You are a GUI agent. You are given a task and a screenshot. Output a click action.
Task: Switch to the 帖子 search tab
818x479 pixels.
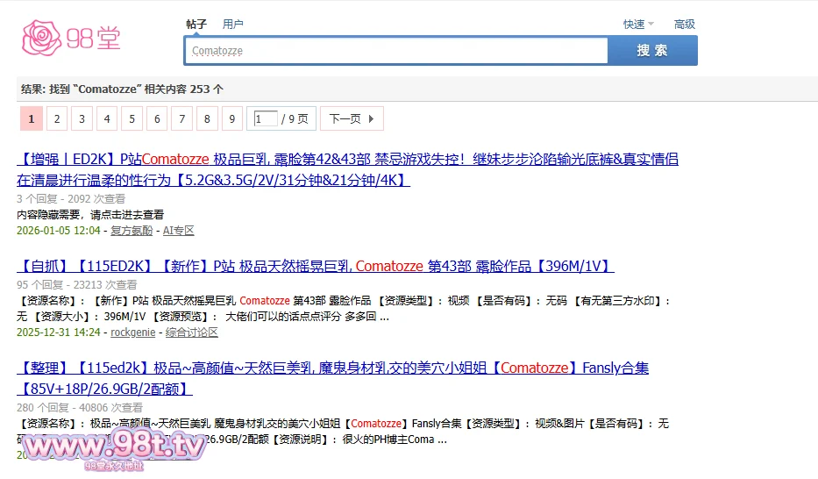(x=196, y=25)
